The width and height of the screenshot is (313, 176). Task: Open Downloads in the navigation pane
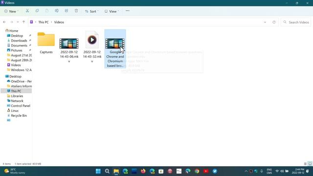(x=19, y=41)
